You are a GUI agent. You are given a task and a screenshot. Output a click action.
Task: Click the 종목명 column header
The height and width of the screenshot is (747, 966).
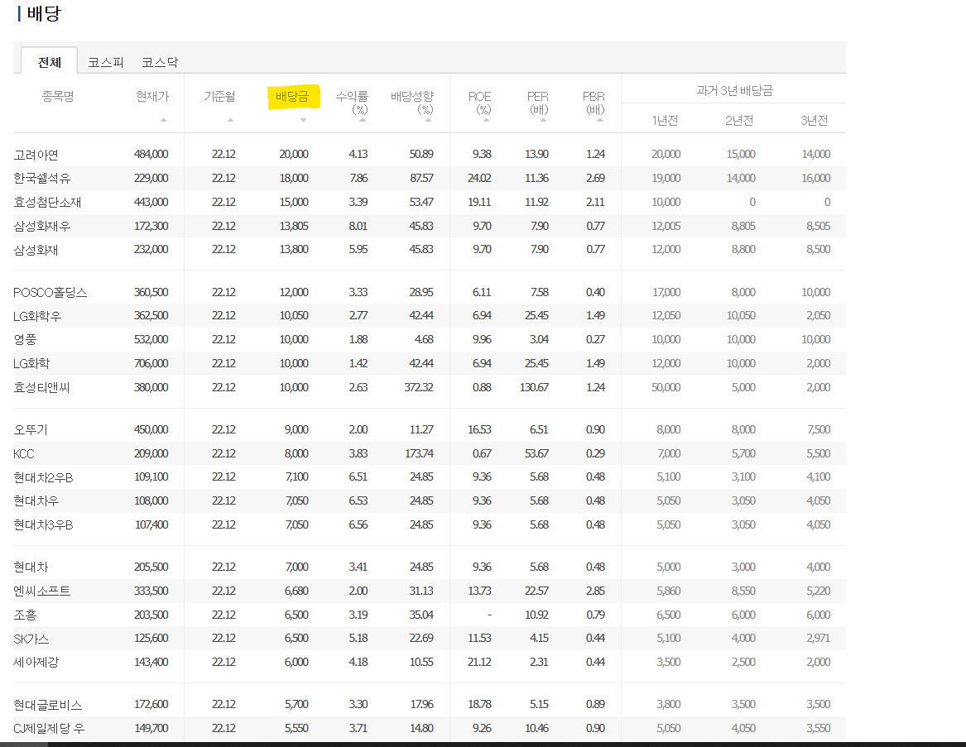tap(58, 96)
